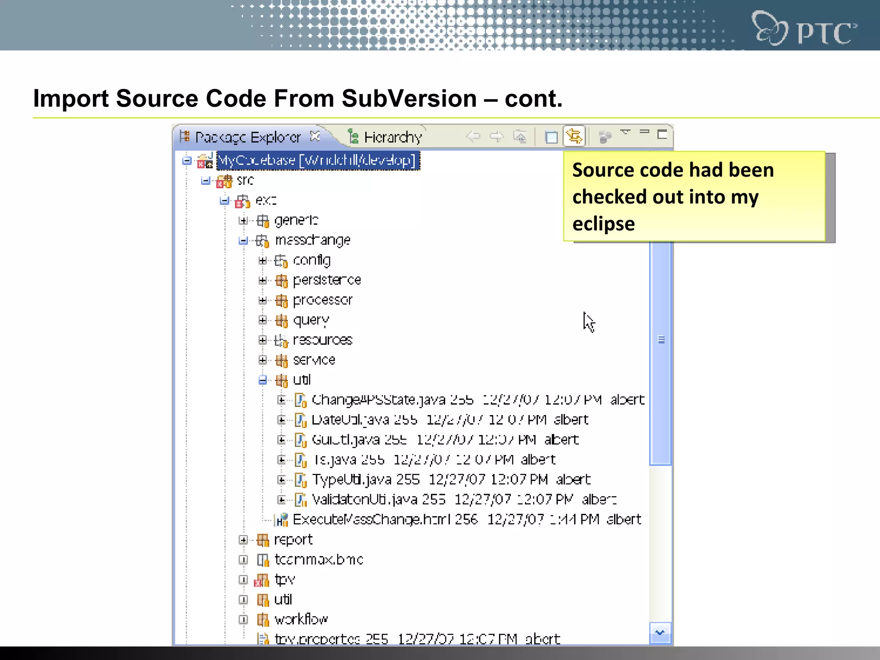Collapse the MyCodebase project node
The image size is (880, 660).
[x=186, y=161]
